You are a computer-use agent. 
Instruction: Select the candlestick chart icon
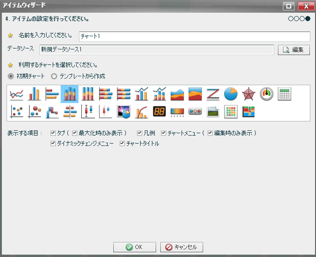coord(106,112)
